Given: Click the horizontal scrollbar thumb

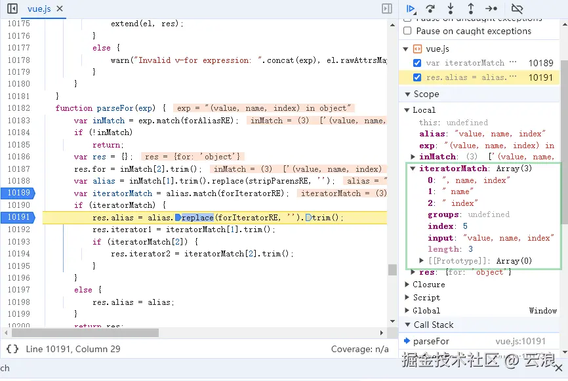Looking at the screenshot, I should (85, 332).
